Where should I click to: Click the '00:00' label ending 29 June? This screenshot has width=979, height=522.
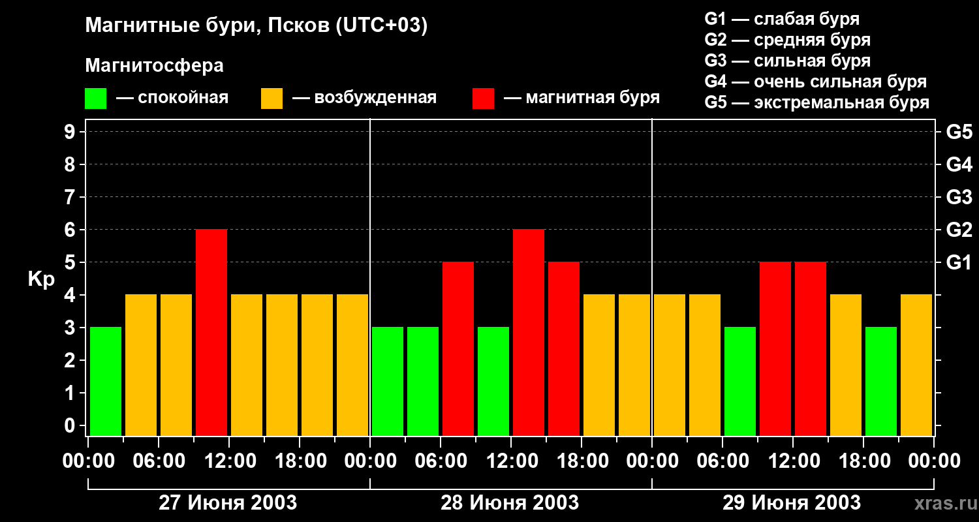coord(934,461)
